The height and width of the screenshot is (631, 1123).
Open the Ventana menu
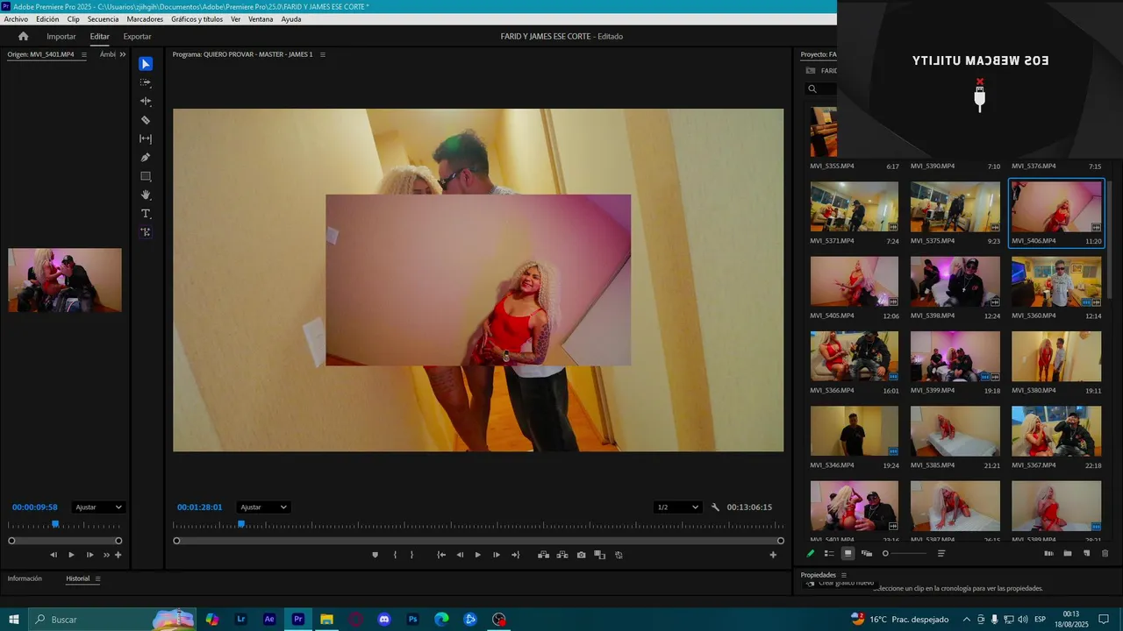point(261,19)
